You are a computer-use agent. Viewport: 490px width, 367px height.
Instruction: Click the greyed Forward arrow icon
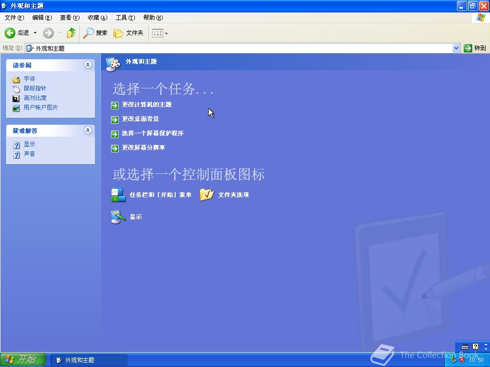(48, 33)
